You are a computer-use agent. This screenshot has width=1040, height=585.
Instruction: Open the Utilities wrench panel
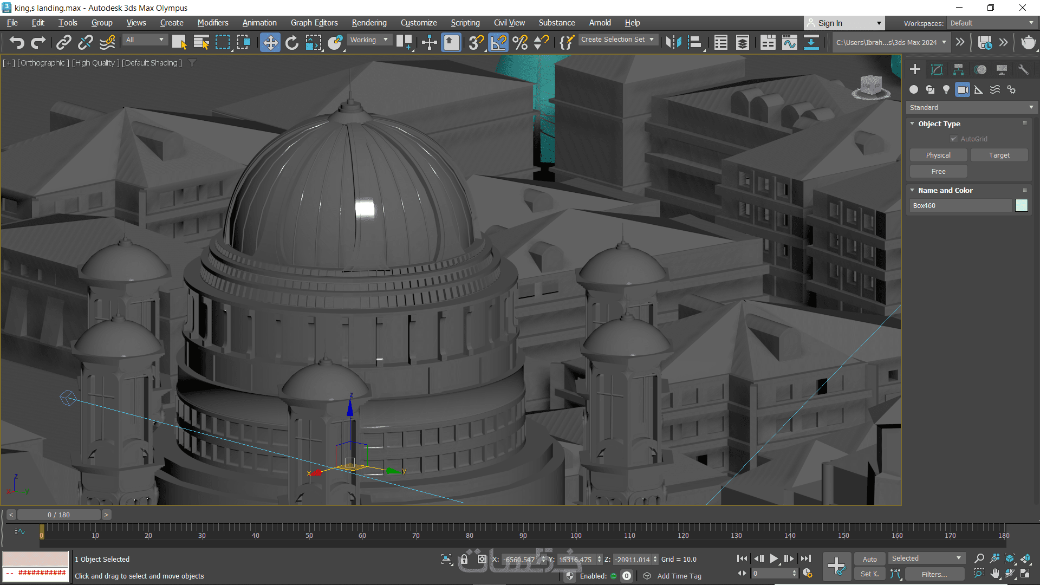[1023, 69]
